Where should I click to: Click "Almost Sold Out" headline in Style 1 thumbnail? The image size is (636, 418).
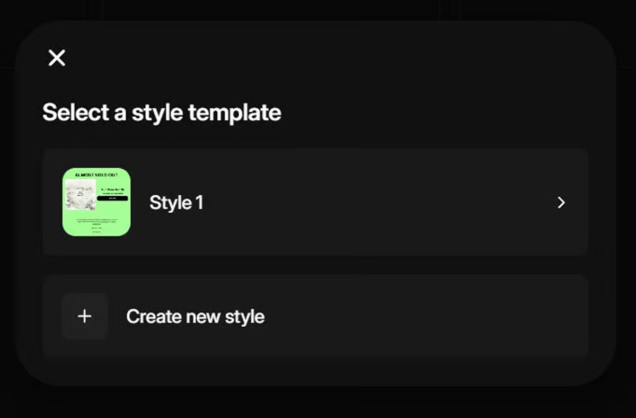[96, 174]
